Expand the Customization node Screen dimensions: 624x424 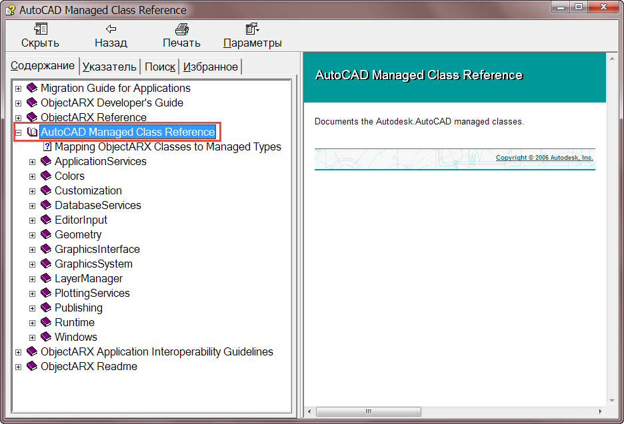[x=33, y=191]
